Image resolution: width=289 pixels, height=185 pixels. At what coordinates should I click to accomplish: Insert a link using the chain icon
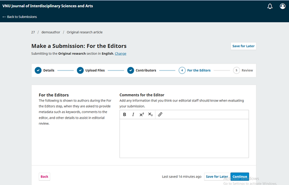pyautogui.click(x=160, y=115)
